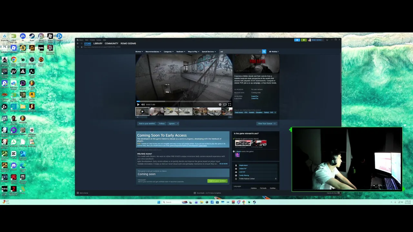Viewport: 413px width, 232px height.
Task: Switch to the LIBRARY tab
Action: coord(98,43)
